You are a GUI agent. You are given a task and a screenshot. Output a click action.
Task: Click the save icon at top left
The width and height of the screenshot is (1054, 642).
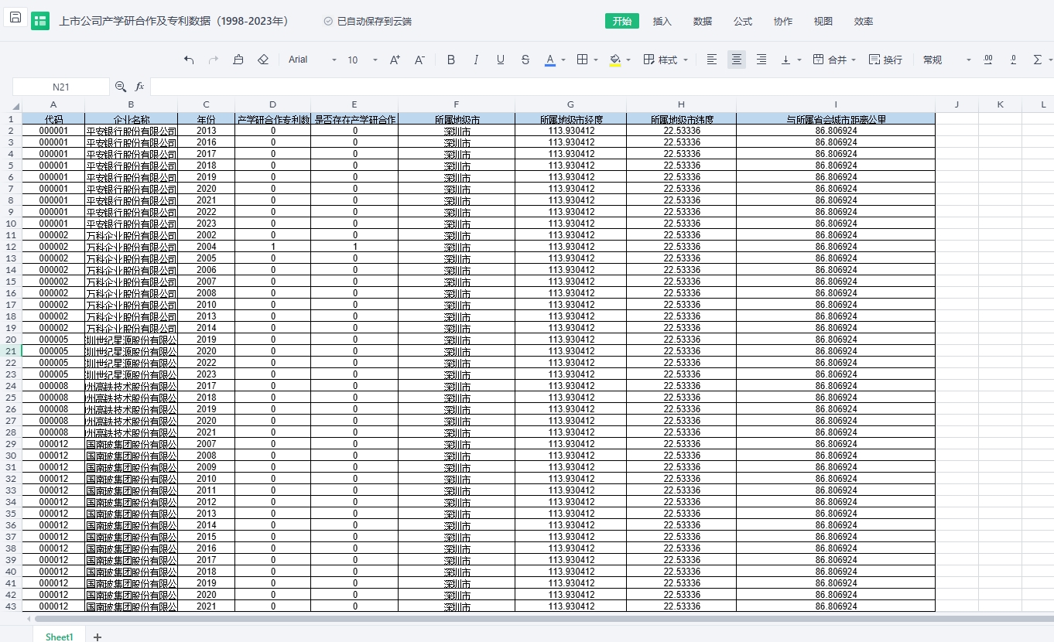point(15,17)
